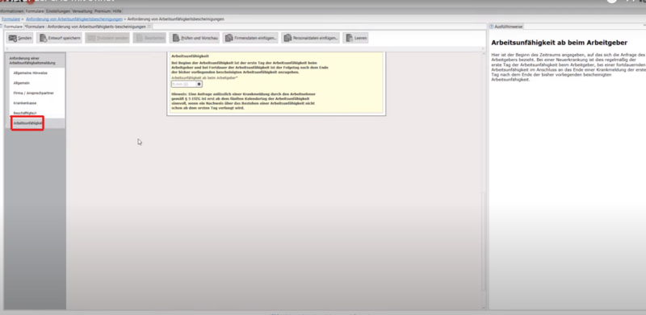The height and width of the screenshot is (315, 646).
Task: Follow the Formulare breadcrumb link
Action: pyautogui.click(x=10, y=19)
